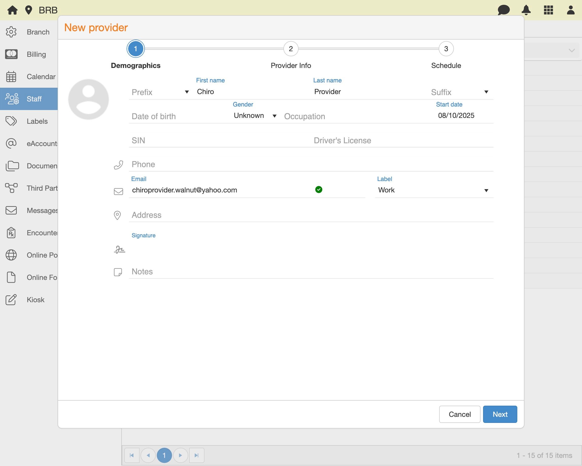Screen dimensions: 582x466
Task: Expand the Gender dropdown showing Unknown
Action: tap(255, 116)
